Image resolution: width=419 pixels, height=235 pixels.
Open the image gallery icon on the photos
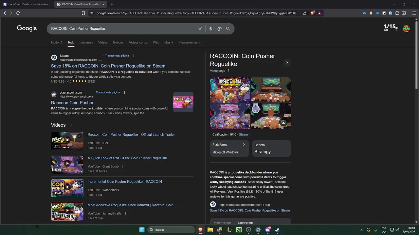click(283, 122)
